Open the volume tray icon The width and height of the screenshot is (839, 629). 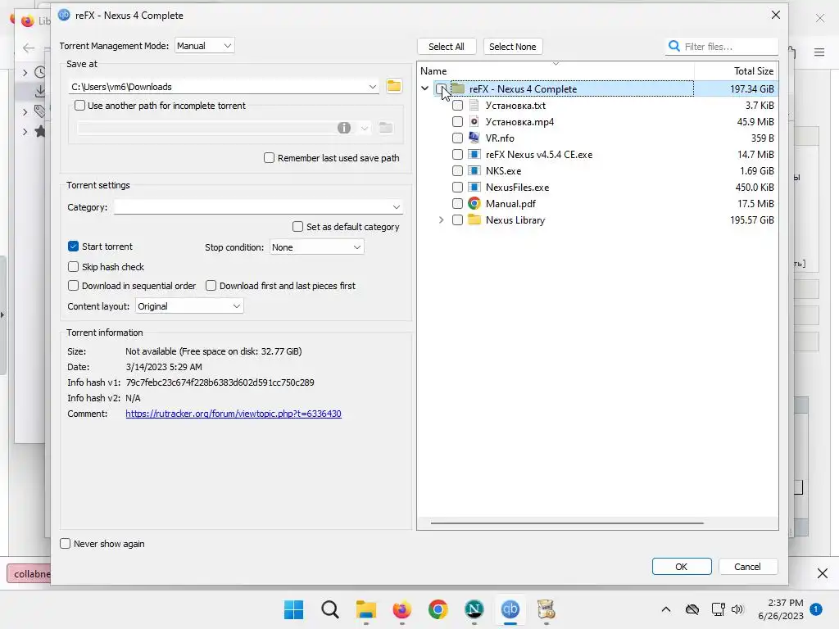737,609
